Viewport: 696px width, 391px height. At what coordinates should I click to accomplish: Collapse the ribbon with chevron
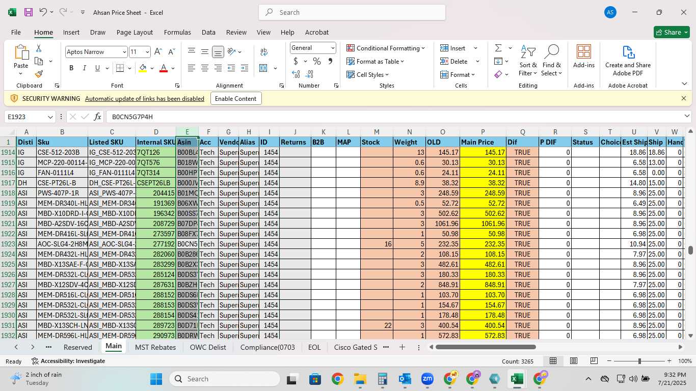point(684,84)
